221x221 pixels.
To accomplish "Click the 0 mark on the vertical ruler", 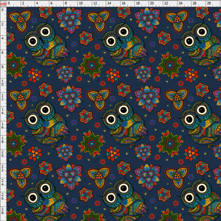I will click(3, 10).
